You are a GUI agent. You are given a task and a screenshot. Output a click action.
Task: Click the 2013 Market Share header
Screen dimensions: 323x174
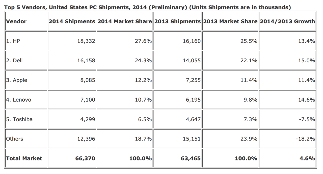click(230, 21)
